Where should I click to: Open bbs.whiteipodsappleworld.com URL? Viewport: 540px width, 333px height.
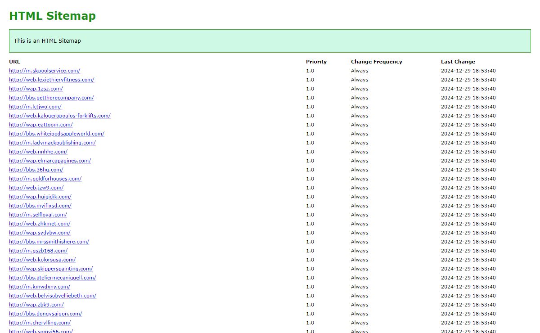(x=57, y=134)
